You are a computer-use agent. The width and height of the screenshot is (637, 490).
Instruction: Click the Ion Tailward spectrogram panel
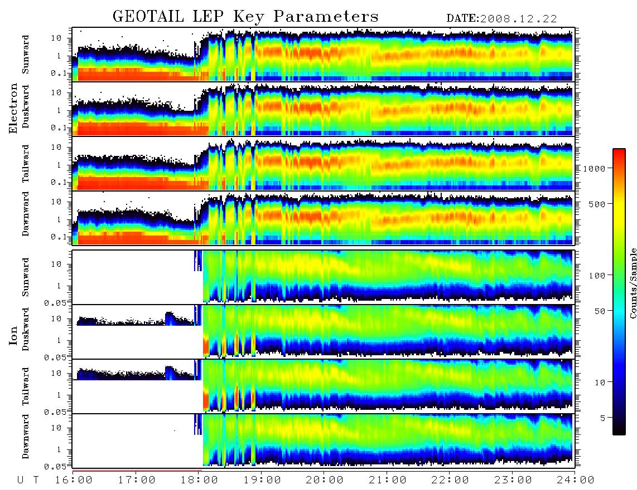click(x=324, y=386)
